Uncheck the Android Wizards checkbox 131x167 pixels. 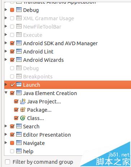[x=12, y=60]
